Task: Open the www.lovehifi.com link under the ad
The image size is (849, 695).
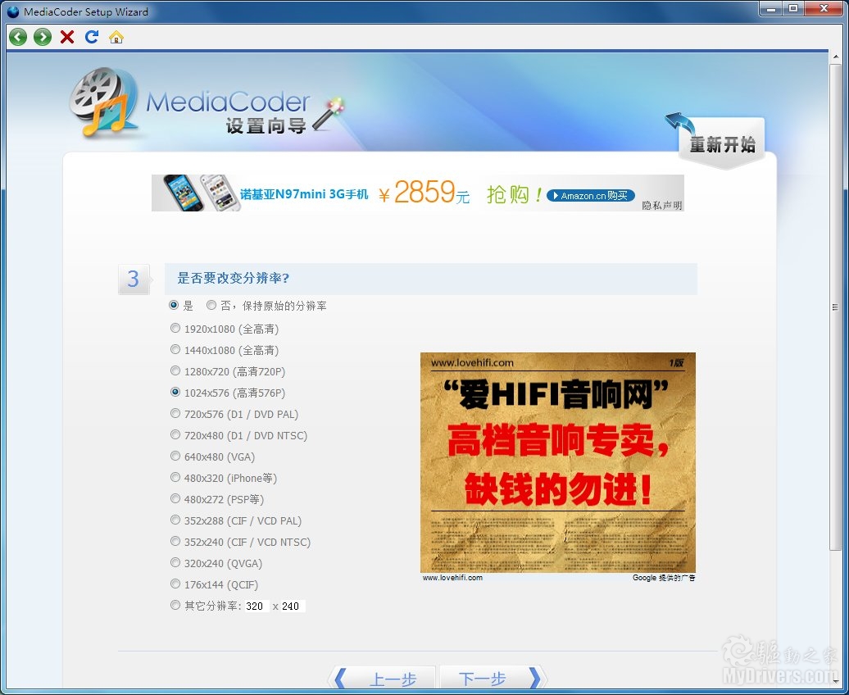Action: point(452,578)
